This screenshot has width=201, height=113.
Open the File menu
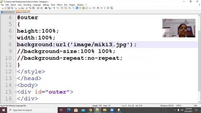(2, 5)
